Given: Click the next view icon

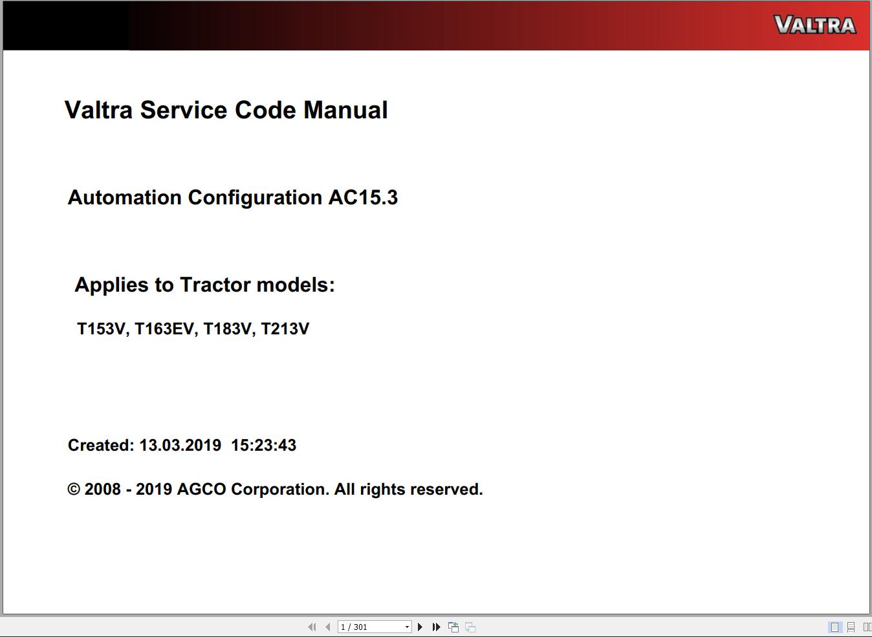Looking at the screenshot, I should [470, 627].
